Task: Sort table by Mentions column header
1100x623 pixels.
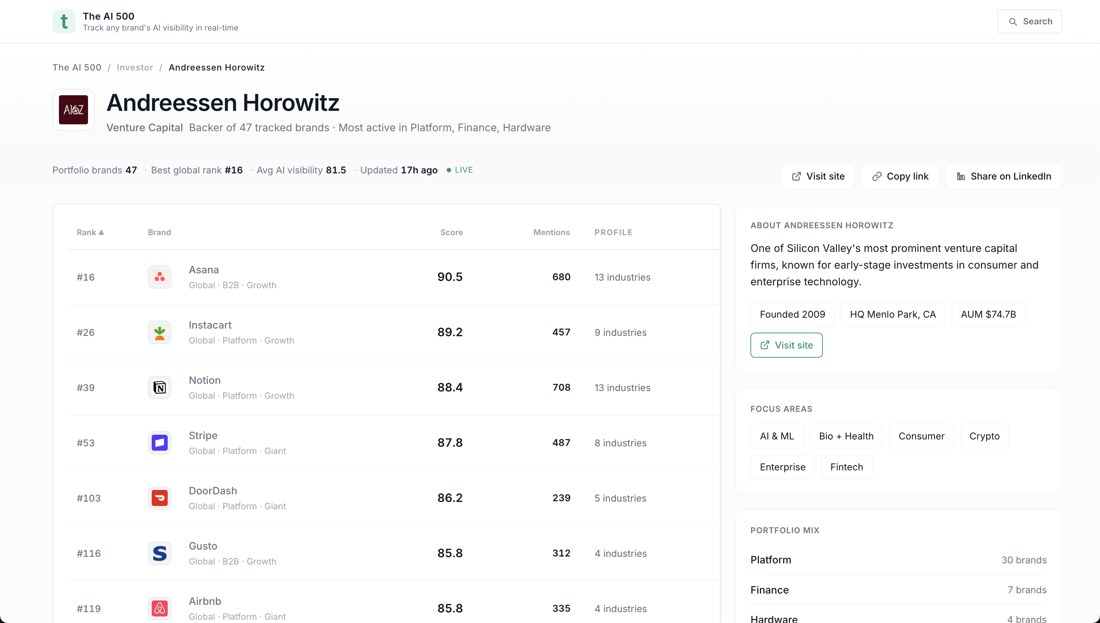Action: [x=551, y=232]
